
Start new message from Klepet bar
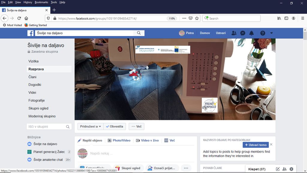pyautogui.click(x=278, y=169)
